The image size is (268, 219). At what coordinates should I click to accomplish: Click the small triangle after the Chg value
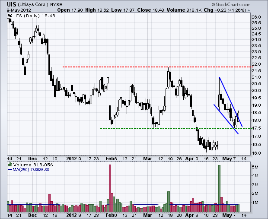(249, 10)
